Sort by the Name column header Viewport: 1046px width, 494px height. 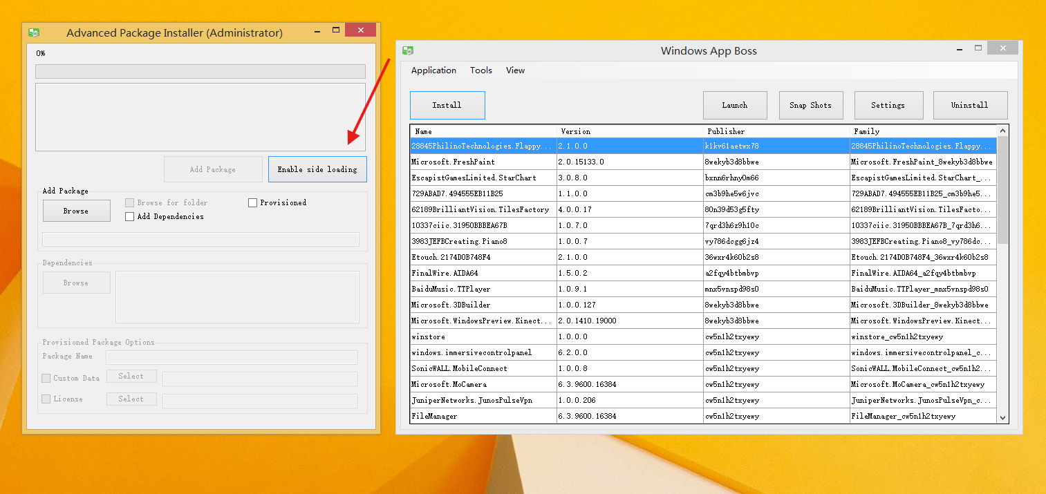(x=483, y=131)
